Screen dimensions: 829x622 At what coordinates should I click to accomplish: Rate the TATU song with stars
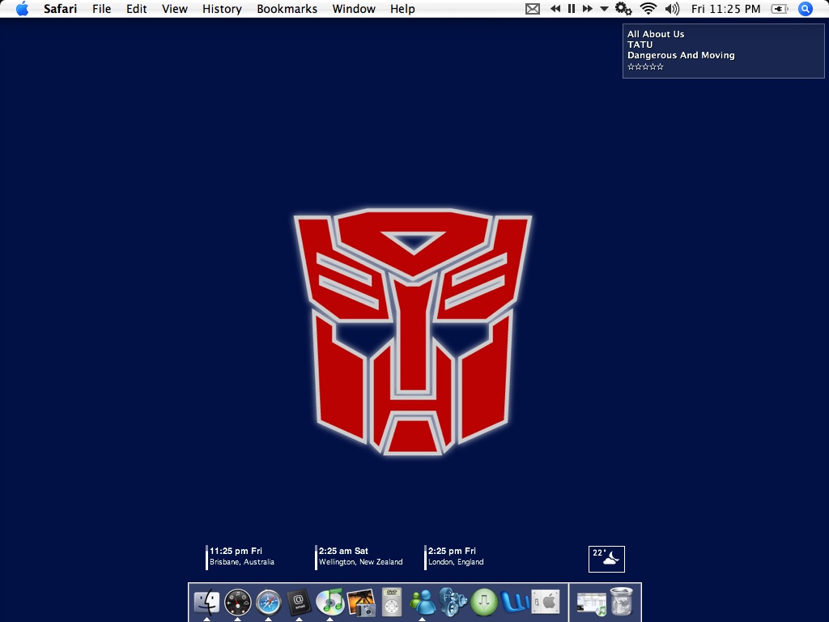tap(645, 66)
